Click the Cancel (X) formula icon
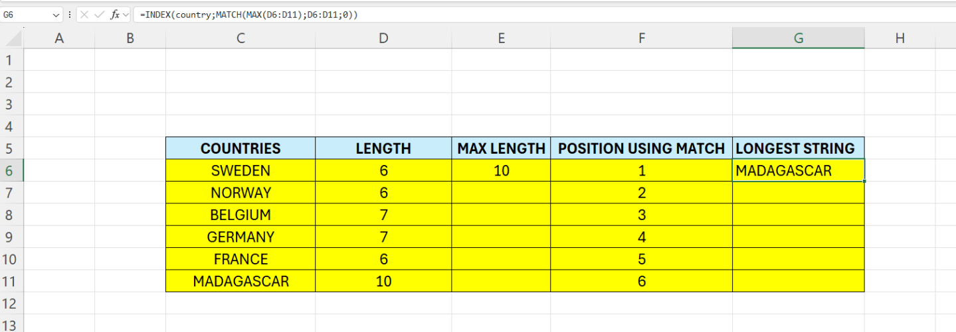This screenshot has height=332, width=956. pos(85,14)
